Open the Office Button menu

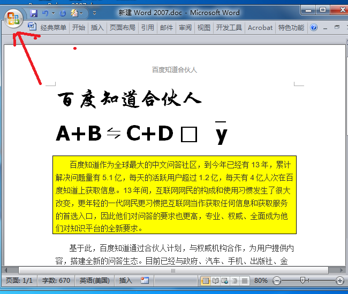click(x=13, y=18)
